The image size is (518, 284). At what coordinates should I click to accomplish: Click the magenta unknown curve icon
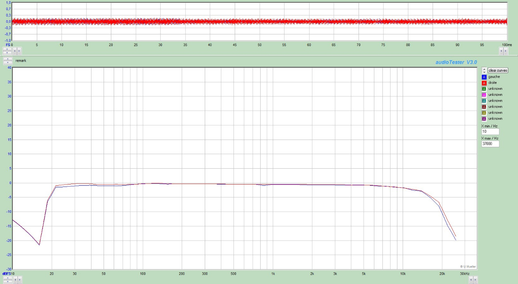[484, 94]
